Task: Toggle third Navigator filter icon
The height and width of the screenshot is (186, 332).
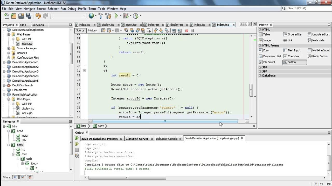Action: point(30,177)
